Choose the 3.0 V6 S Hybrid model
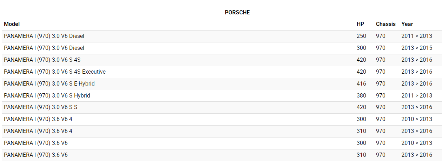Image resolution: width=442 pixels, height=161 pixels. 47,96
